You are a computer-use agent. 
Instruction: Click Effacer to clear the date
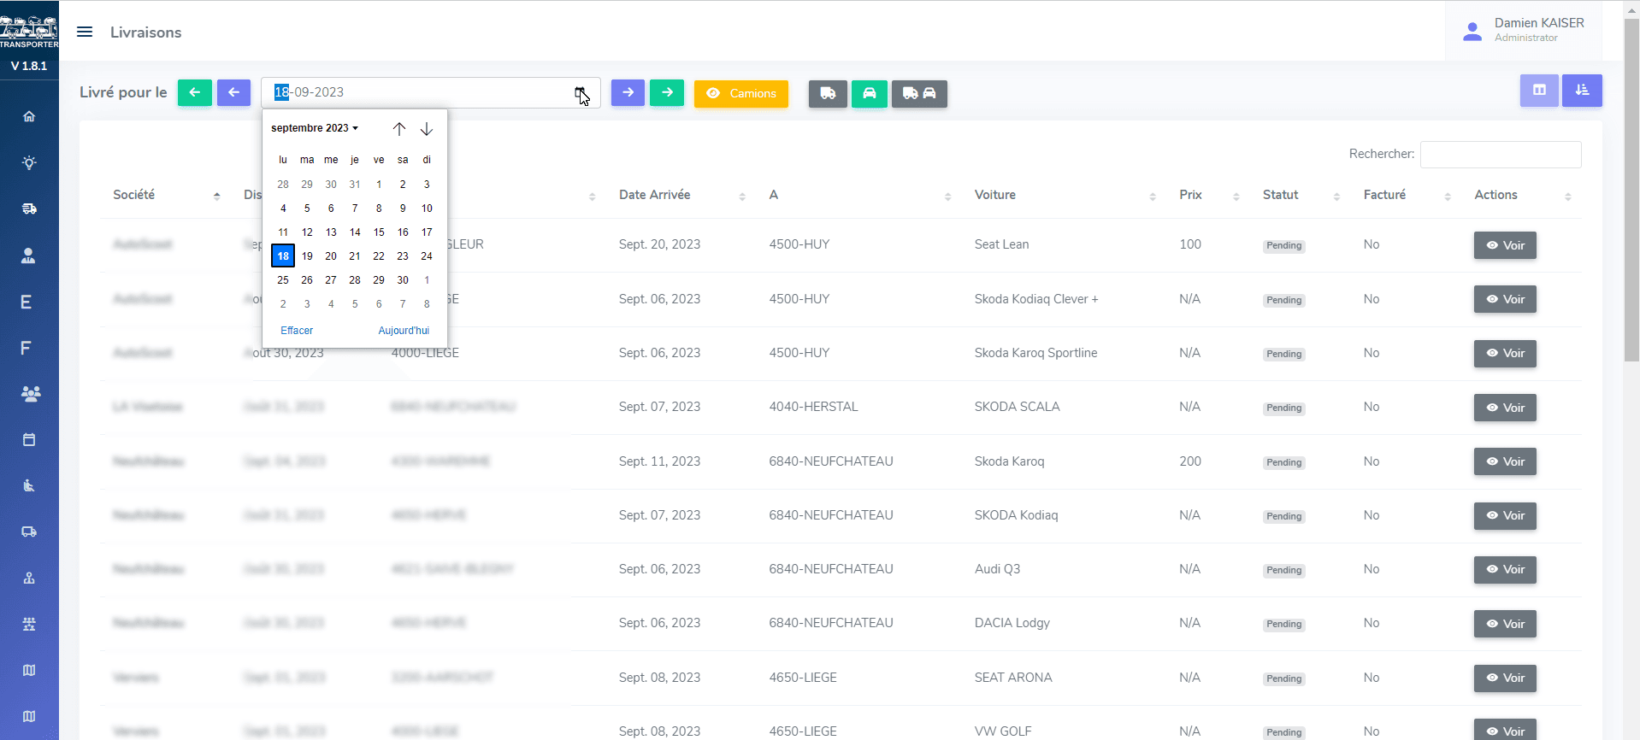(x=297, y=331)
